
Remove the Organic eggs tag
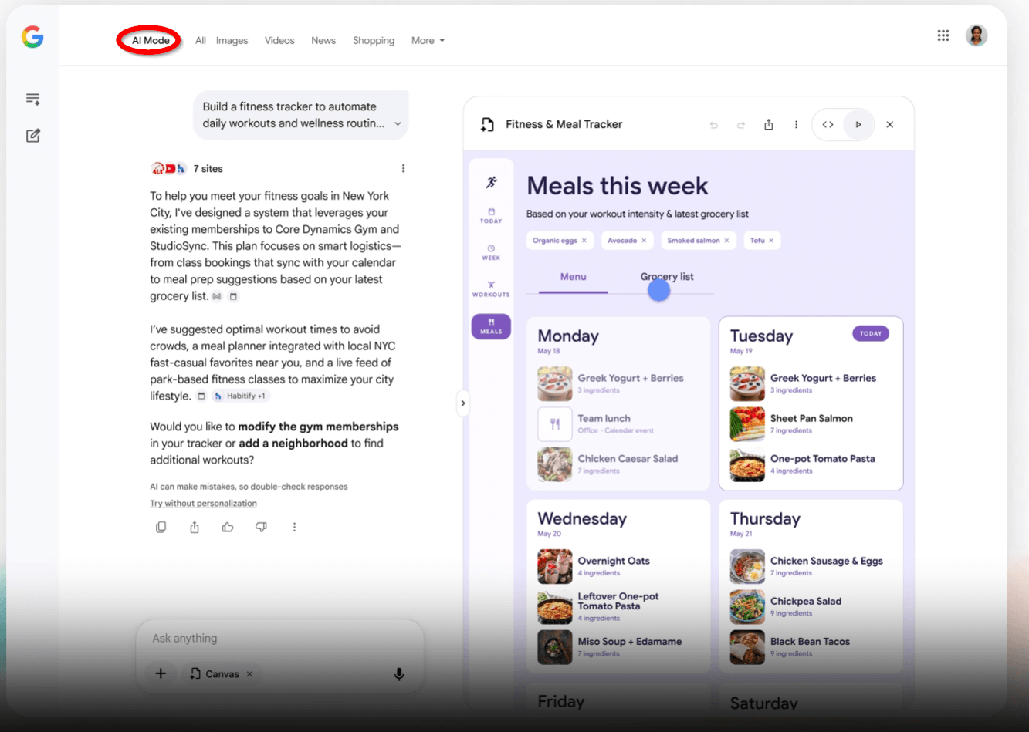click(584, 241)
